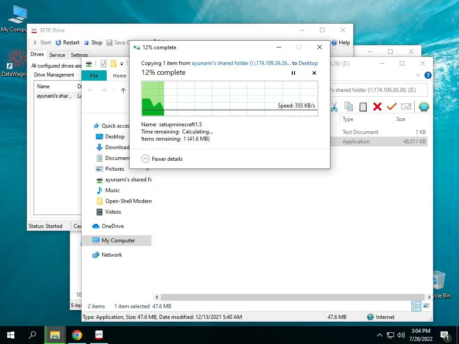Open taskbar search magnifier
The width and height of the screenshot is (459, 344).
(32, 335)
